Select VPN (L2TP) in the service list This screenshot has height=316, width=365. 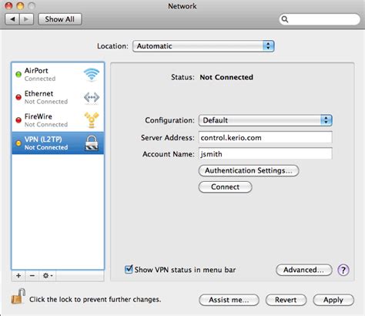pyautogui.click(x=58, y=143)
